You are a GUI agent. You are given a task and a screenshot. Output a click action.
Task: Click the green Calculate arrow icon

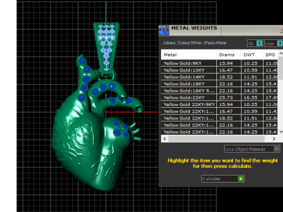(241, 178)
